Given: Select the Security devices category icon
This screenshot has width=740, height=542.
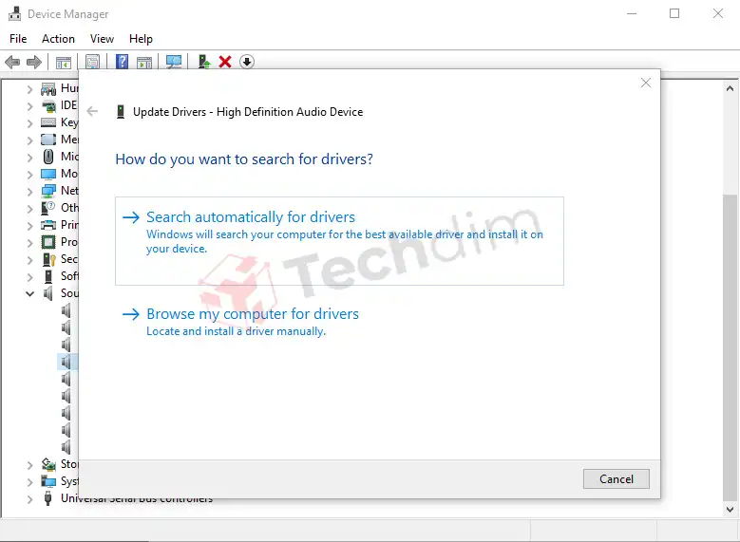Looking at the screenshot, I should (49, 259).
